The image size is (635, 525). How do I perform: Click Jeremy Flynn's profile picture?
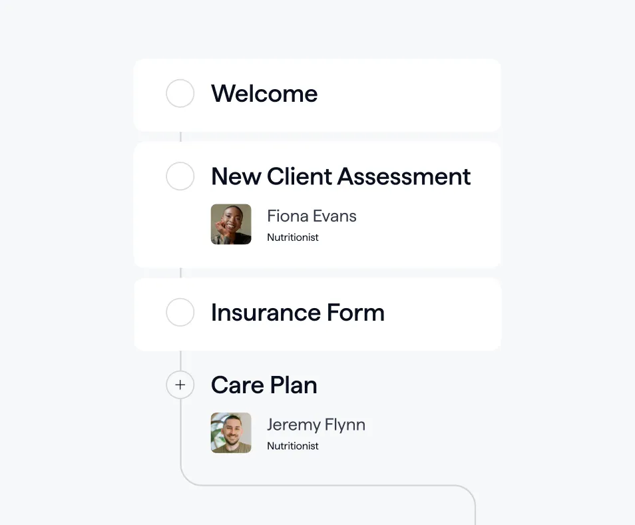[x=231, y=433]
